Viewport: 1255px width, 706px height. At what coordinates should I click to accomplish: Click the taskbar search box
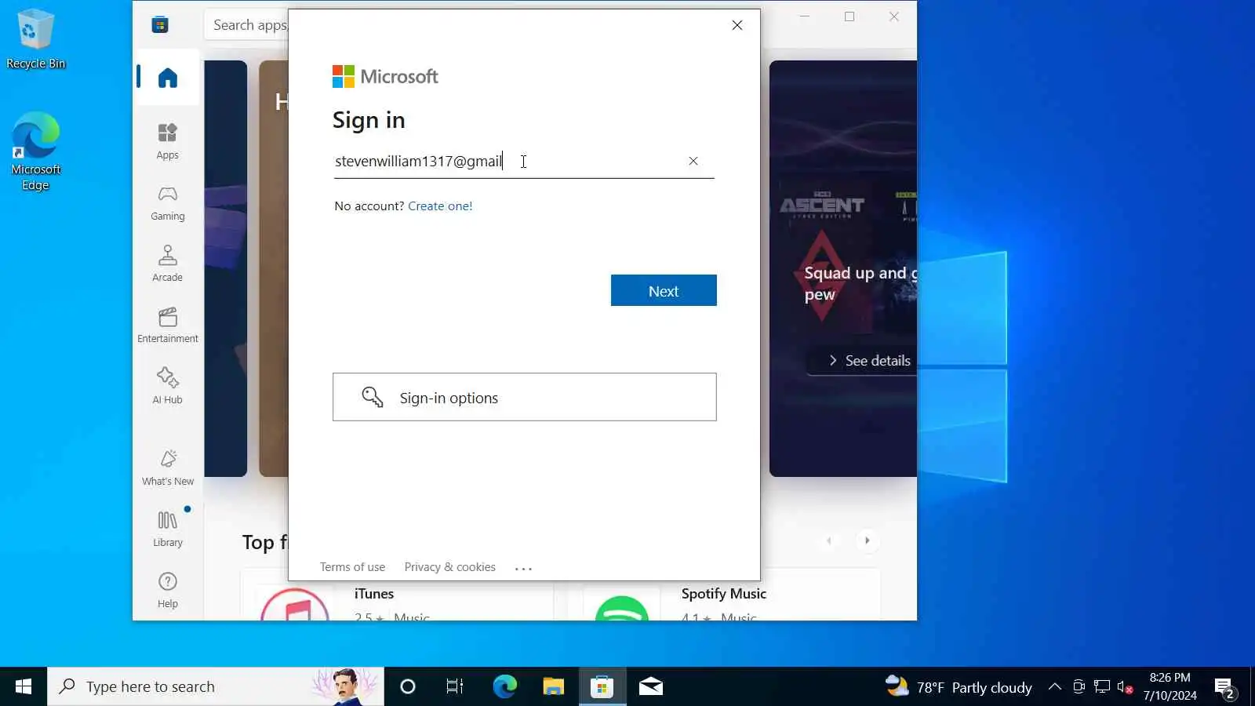point(216,686)
